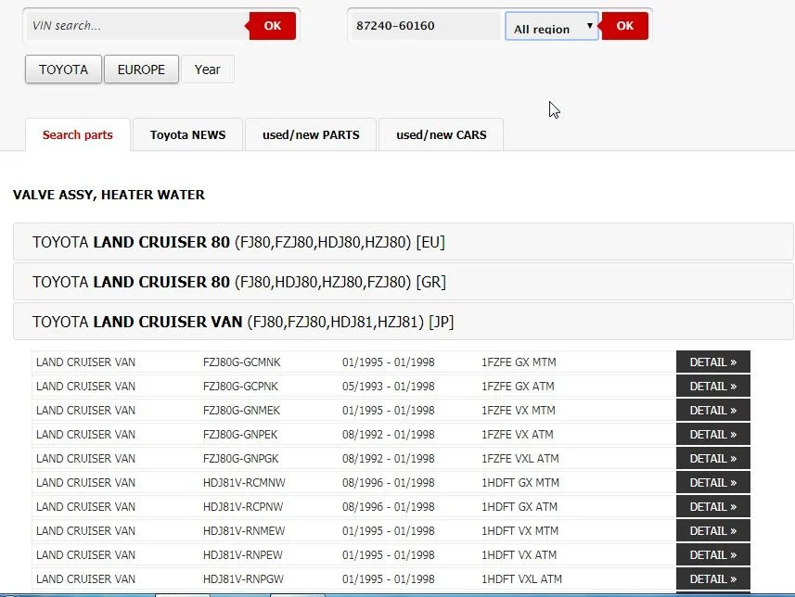Select the TOYOTA breadcrumb button

63,70
